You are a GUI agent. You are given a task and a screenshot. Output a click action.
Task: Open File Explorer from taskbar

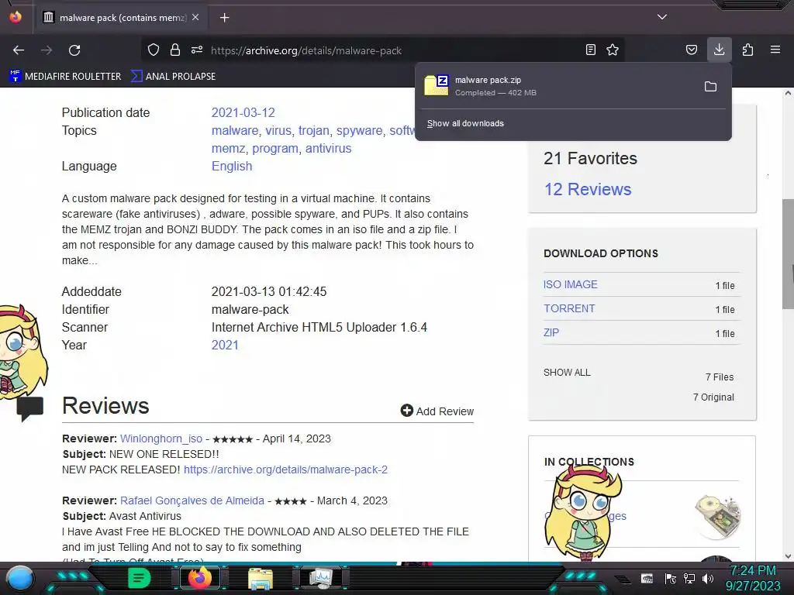tap(261, 578)
